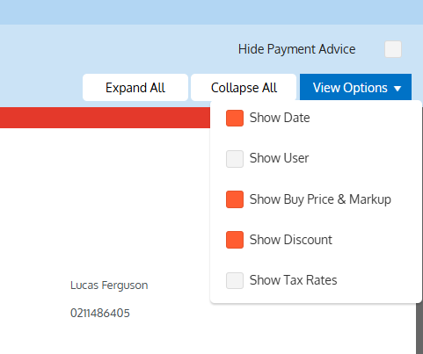Image resolution: width=423 pixels, height=354 pixels.
Task: Click the Expand All button
Action: click(135, 88)
